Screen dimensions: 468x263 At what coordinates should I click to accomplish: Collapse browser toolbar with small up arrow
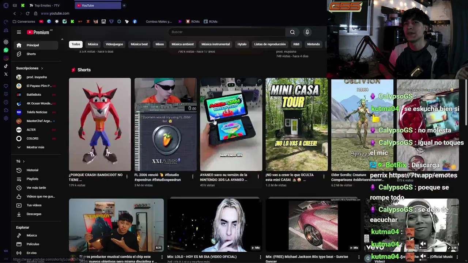(62, 39)
